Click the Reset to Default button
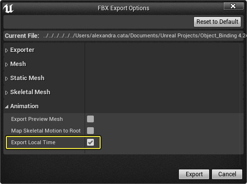Image resolution: width=247 pixels, height=184 pixels. click(x=217, y=22)
